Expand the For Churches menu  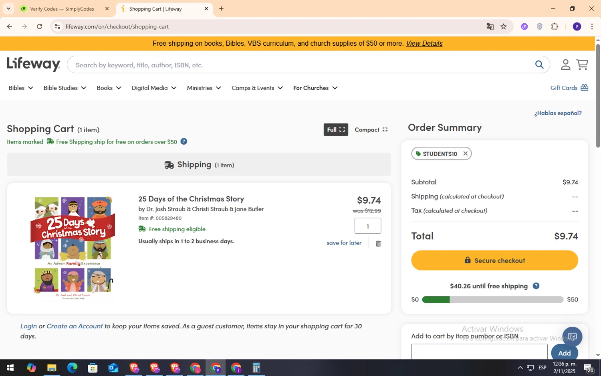(x=315, y=88)
